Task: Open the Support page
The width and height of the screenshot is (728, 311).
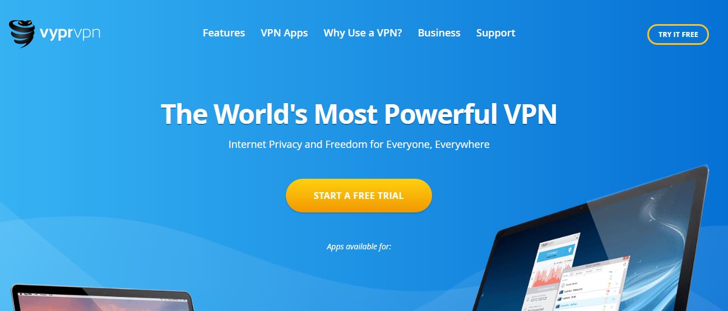Action: click(x=495, y=33)
